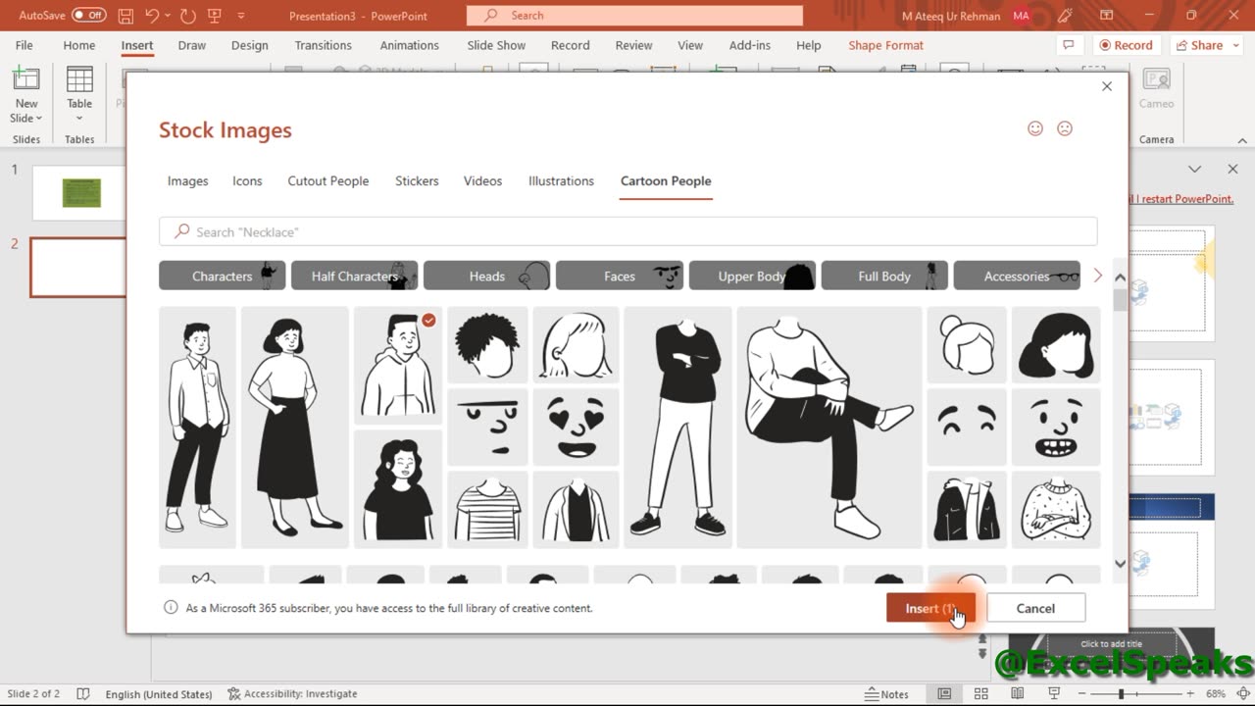Click the New Slide icon
The height and width of the screenshot is (706, 1255).
click(x=26, y=80)
